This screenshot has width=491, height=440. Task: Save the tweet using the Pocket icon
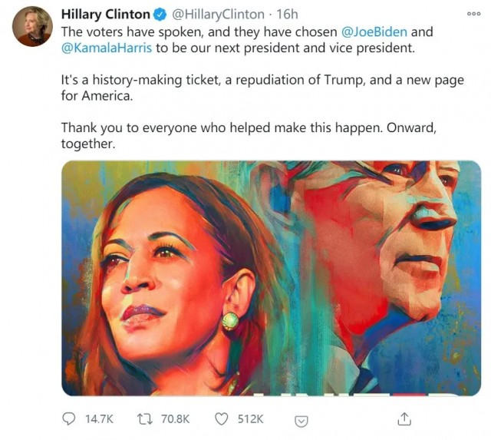click(x=302, y=422)
